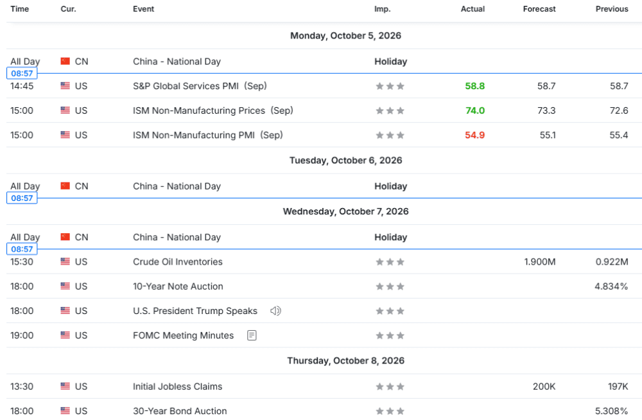
Task: Click the US flag for 10-Year Note Auction
Action: click(x=65, y=286)
